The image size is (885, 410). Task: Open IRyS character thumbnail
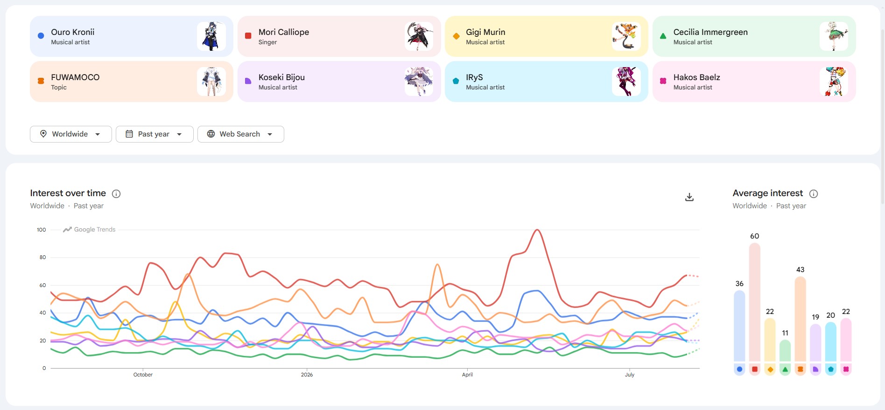pyautogui.click(x=626, y=82)
